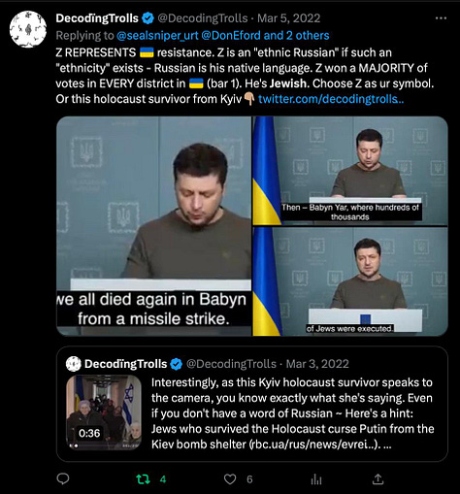Retweet the post using the green arrows
Image resolution: width=460 pixels, height=494 pixels.
143,479
